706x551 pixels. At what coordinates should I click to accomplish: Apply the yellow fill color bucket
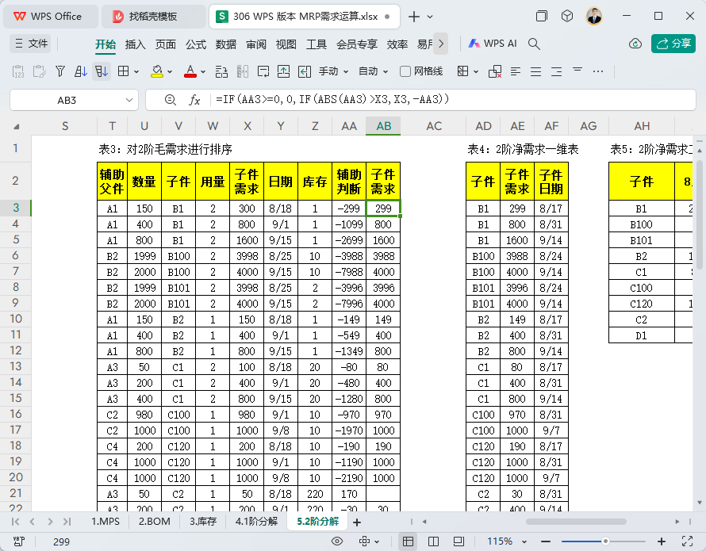(157, 71)
